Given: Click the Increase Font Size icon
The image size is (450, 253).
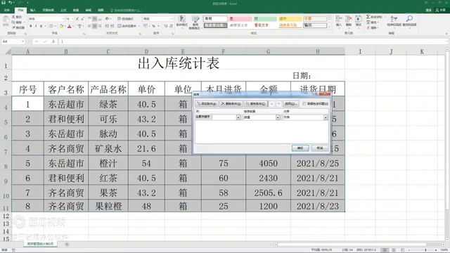Looking at the screenshot, I should 77,19.
